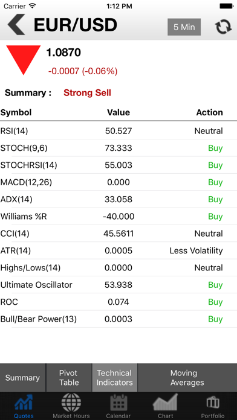Open the Portfolio briefcase icon

click(213, 402)
